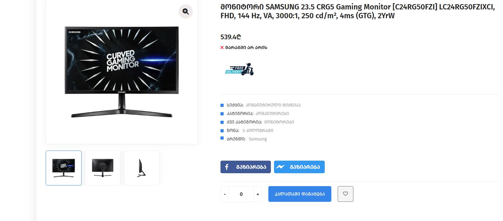Click the quantity input field showing 0
This screenshot has height=221, width=503.
(241, 194)
